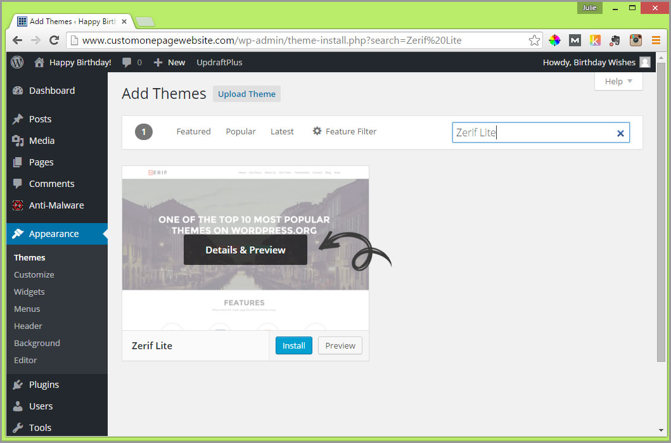This screenshot has height=443, width=671.
Task: Open a new browser tab
Action: [x=144, y=22]
